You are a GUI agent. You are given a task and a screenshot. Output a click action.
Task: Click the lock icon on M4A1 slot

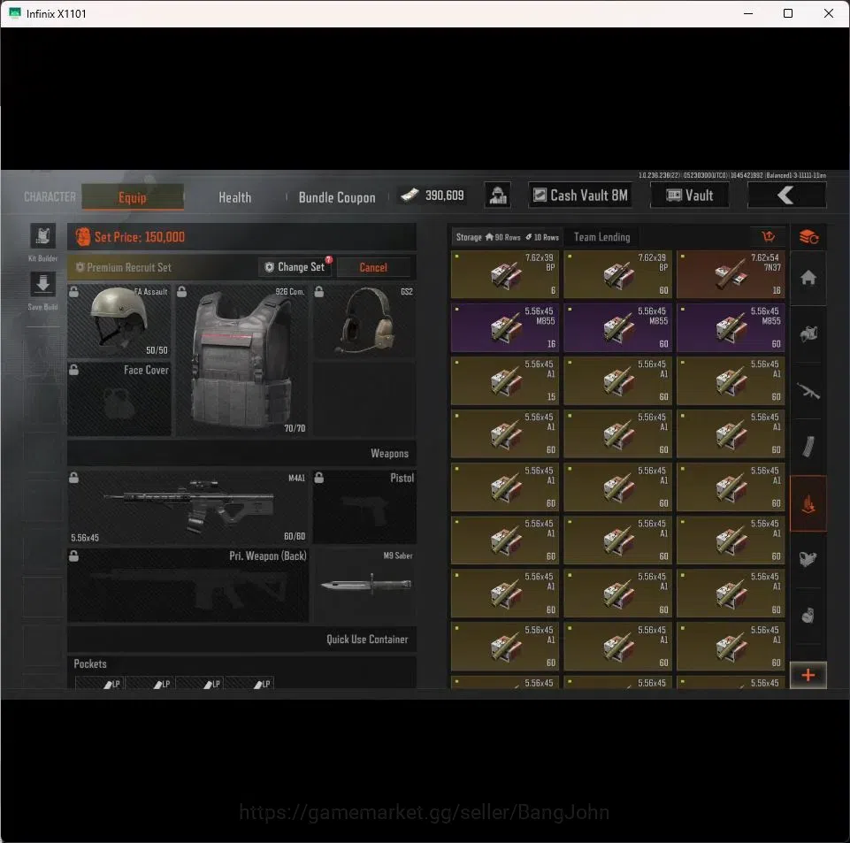click(73, 478)
